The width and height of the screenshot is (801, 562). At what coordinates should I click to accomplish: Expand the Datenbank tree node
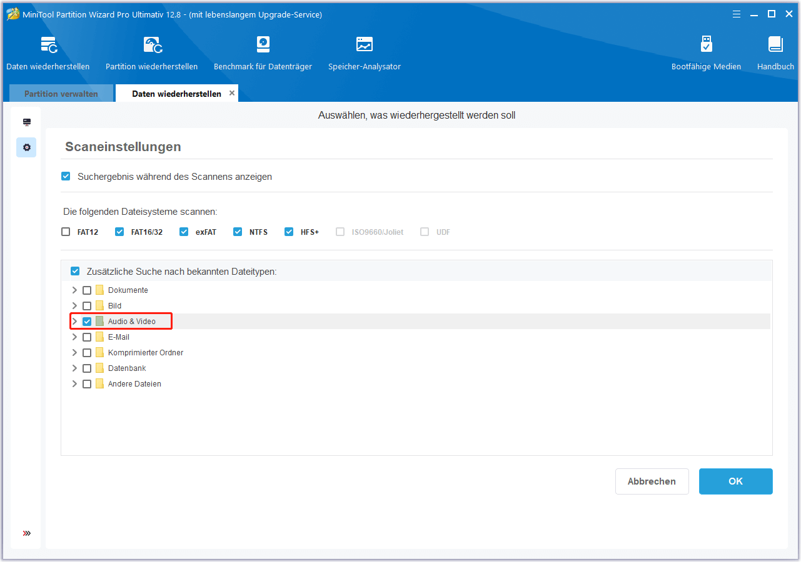(x=74, y=368)
